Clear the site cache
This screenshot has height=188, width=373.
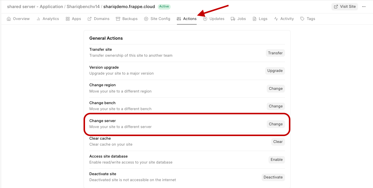pyautogui.click(x=278, y=142)
